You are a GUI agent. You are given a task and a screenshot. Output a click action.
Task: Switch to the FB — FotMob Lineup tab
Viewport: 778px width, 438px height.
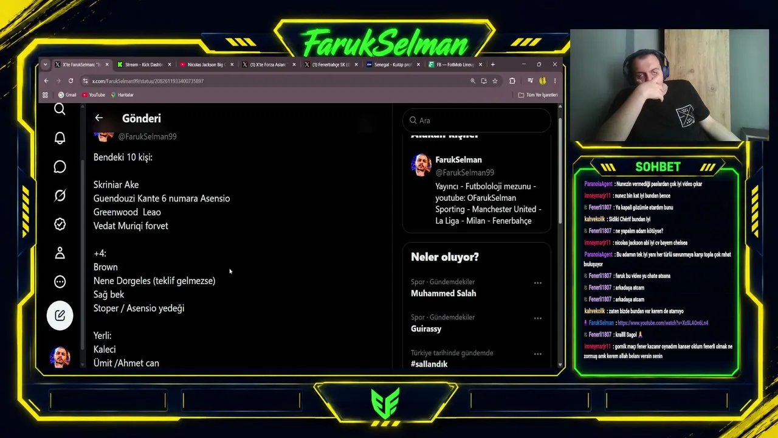(454, 64)
